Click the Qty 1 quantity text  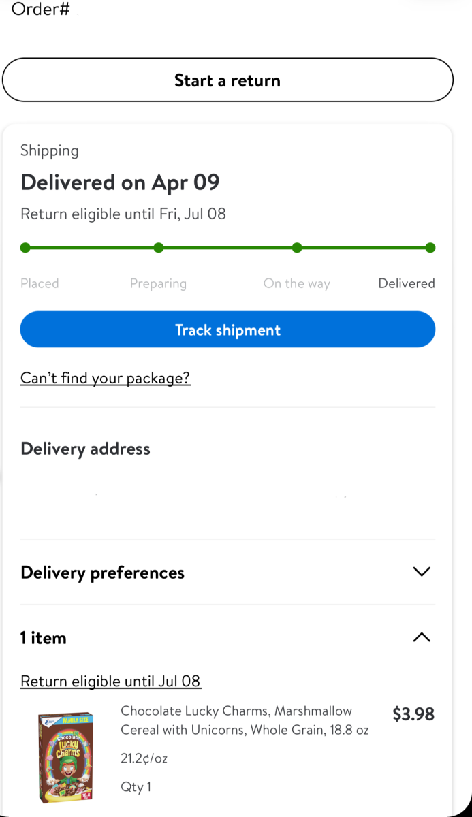coord(136,787)
